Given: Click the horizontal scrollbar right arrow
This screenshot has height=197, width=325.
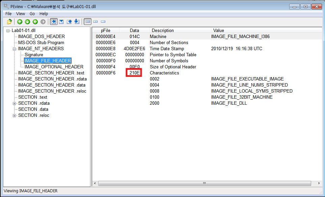Looking at the screenshot, I should [319, 183].
